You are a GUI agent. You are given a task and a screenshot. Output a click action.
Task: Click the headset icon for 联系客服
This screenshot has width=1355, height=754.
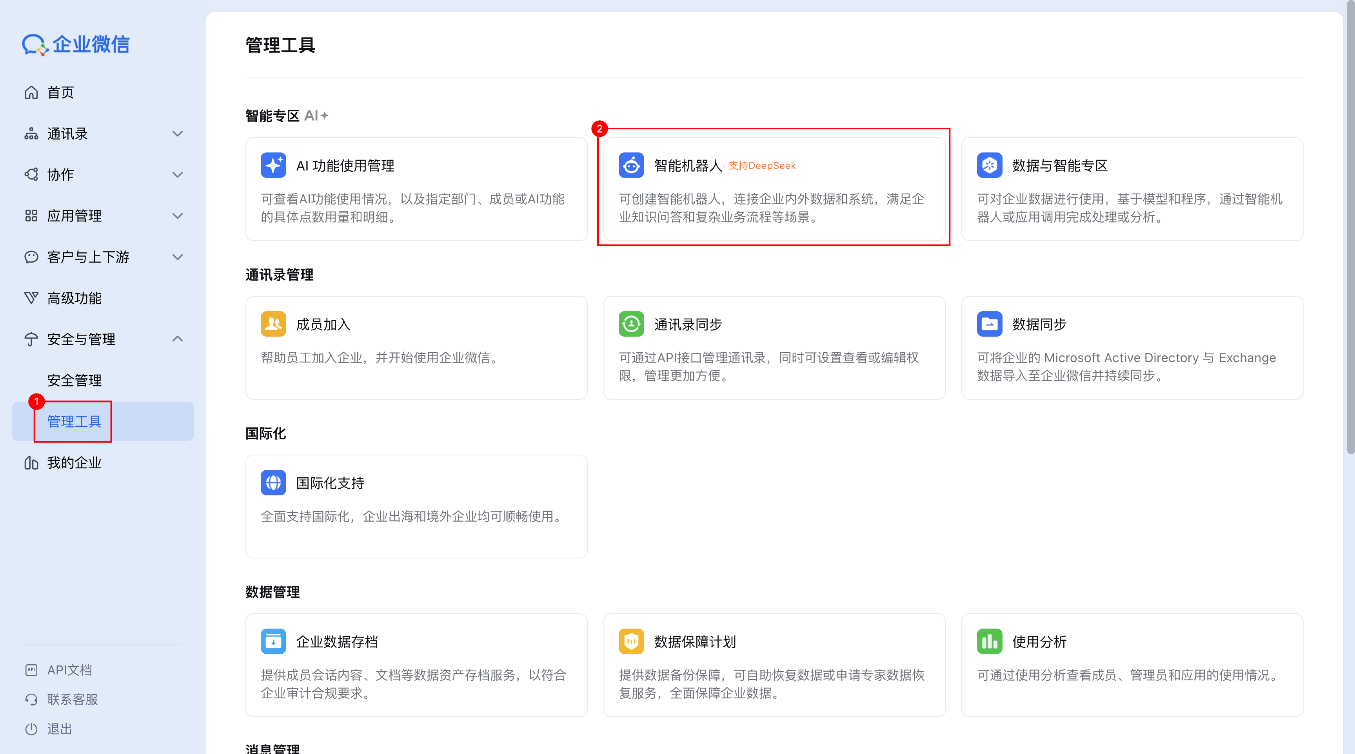pyautogui.click(x=31, y=699)
